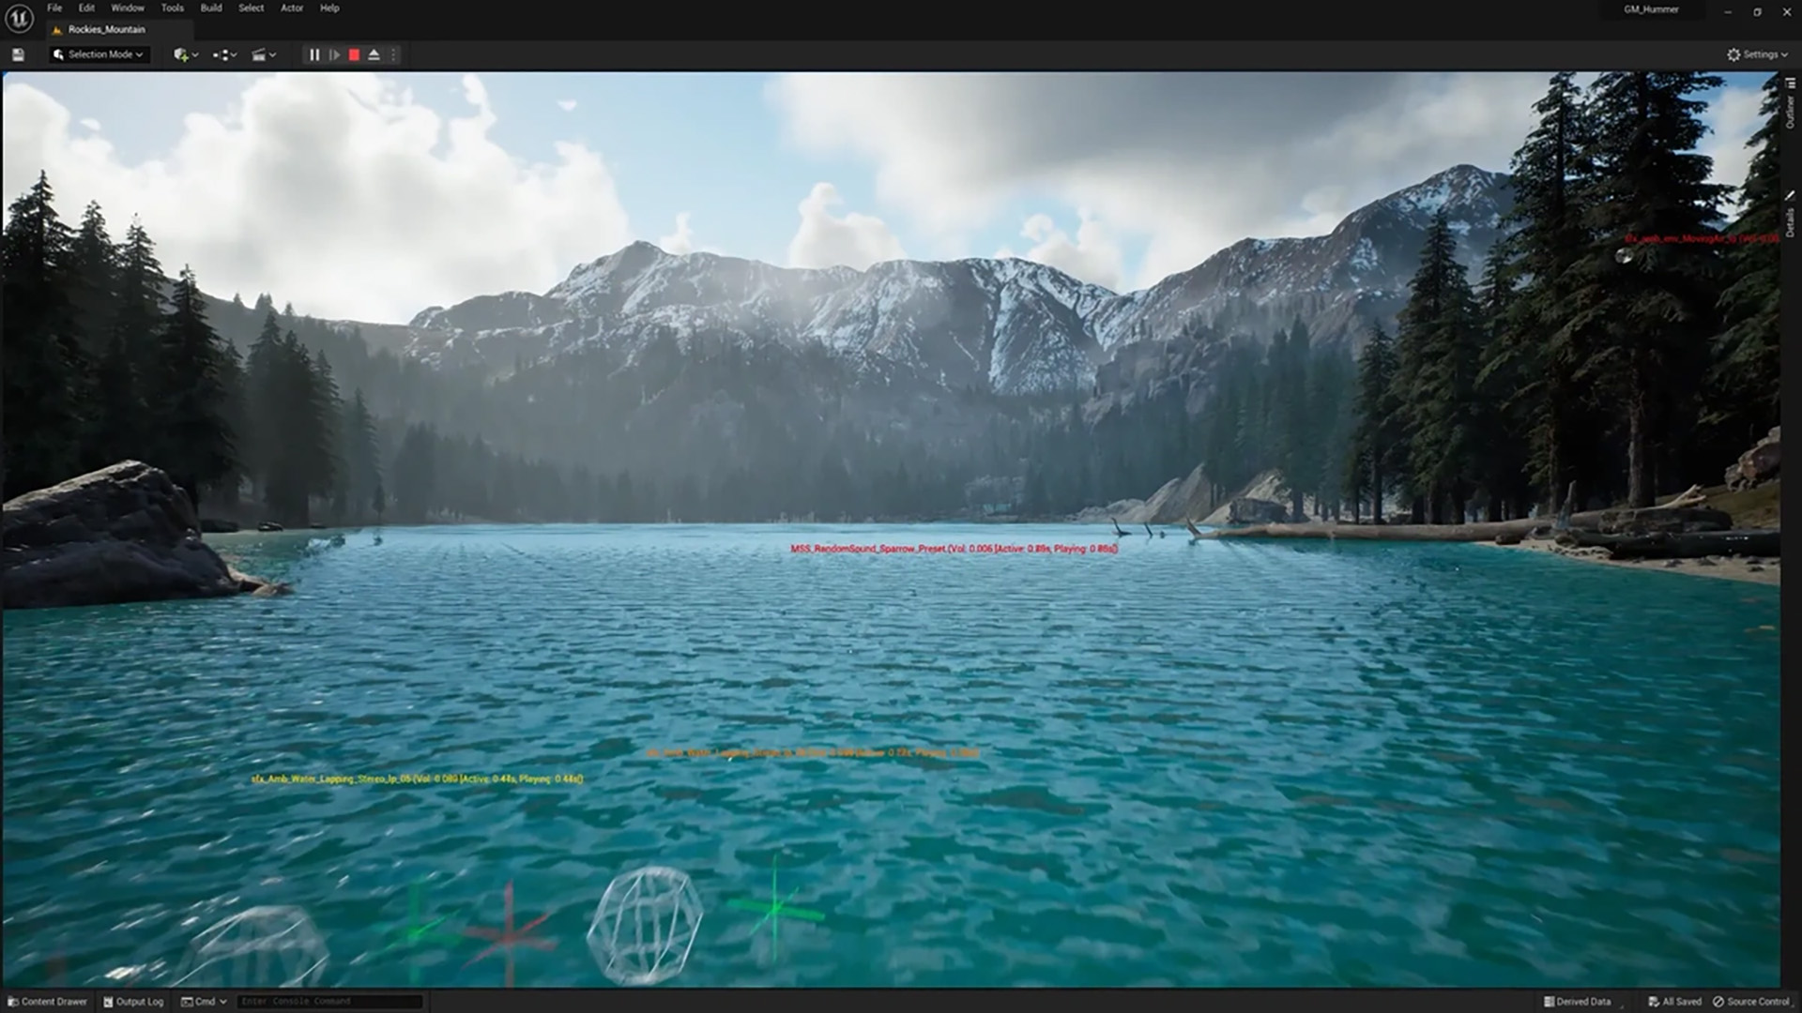The width and height of the screenshot is (1802, 1013).
Task: Click the Derived Data status bar icon
Action: pos(1580,1001)
